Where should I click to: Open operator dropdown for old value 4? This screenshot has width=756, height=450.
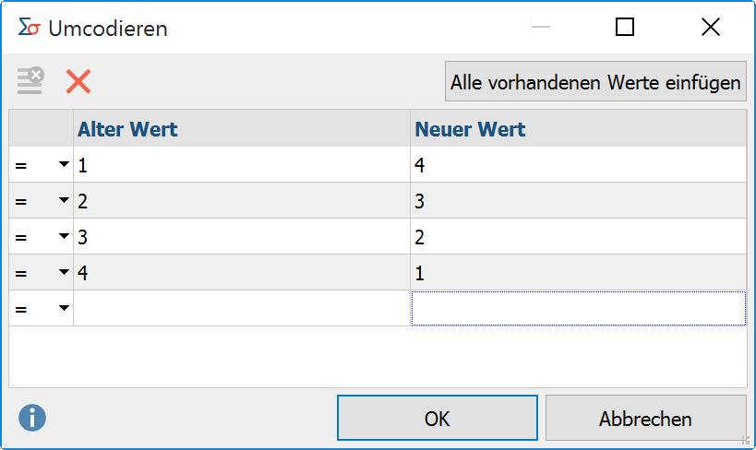pyautogui.click(x=64, y=273)
